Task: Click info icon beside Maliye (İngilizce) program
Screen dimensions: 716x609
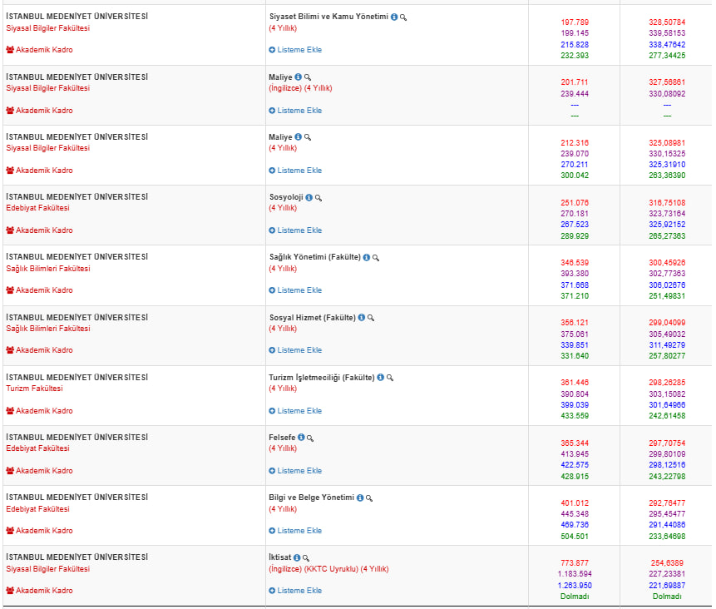Action: point(299,77)
